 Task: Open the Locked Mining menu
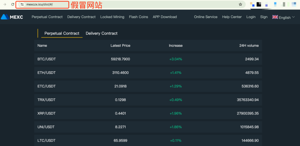click(x=112, y=17)
